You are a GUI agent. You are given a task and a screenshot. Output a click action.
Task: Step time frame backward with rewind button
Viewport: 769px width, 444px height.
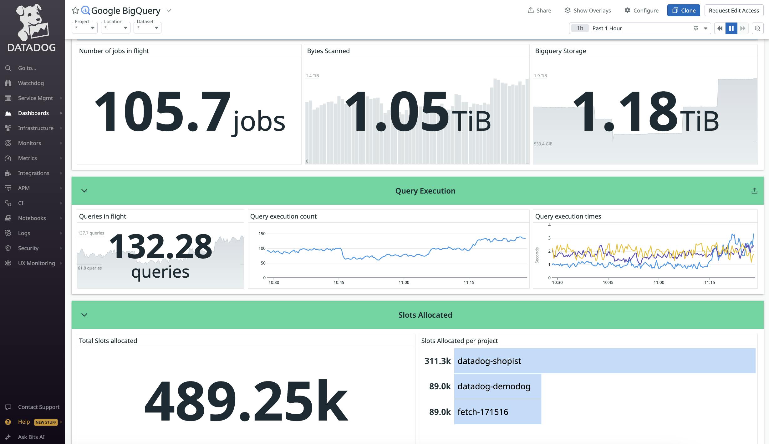point(720,28)
